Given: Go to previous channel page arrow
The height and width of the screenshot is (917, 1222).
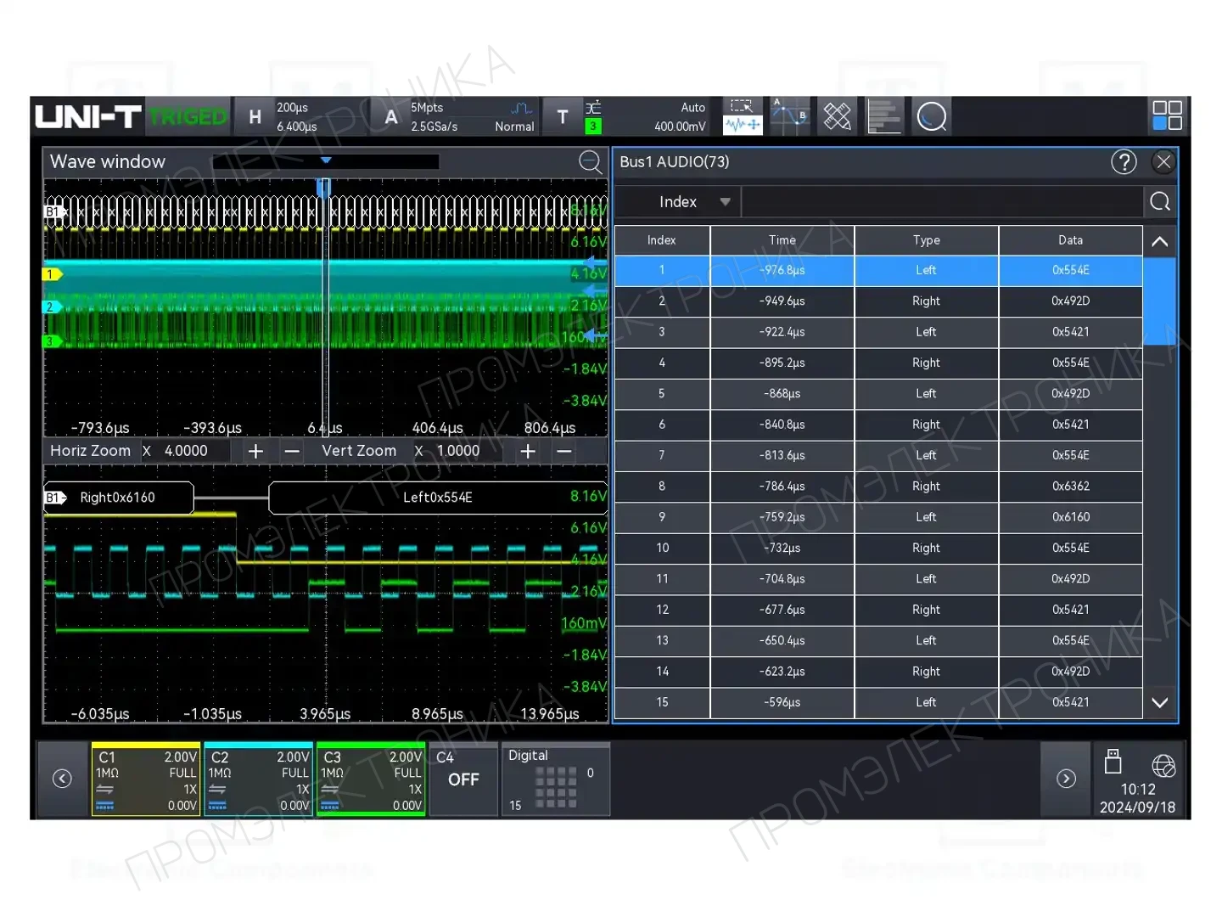Looking at the screenshot, I should coord(62,779).
